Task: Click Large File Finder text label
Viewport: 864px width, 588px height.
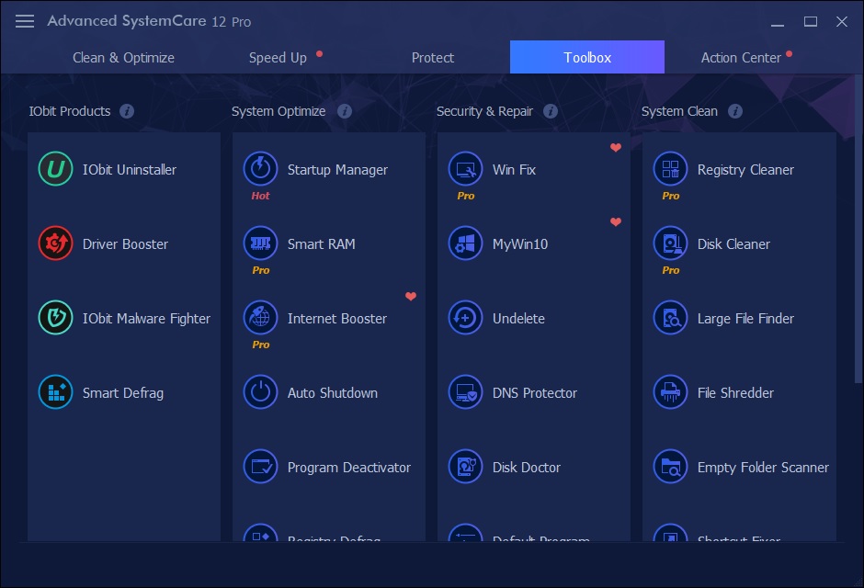Action: pos(745,319)
